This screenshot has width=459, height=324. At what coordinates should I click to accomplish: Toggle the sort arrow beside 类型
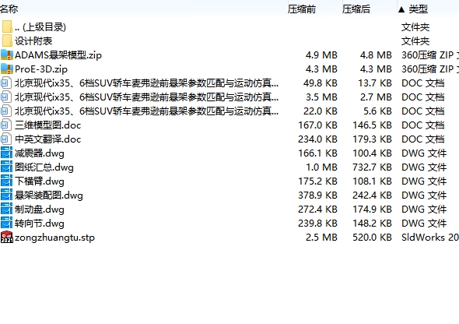tap(401, 9)
